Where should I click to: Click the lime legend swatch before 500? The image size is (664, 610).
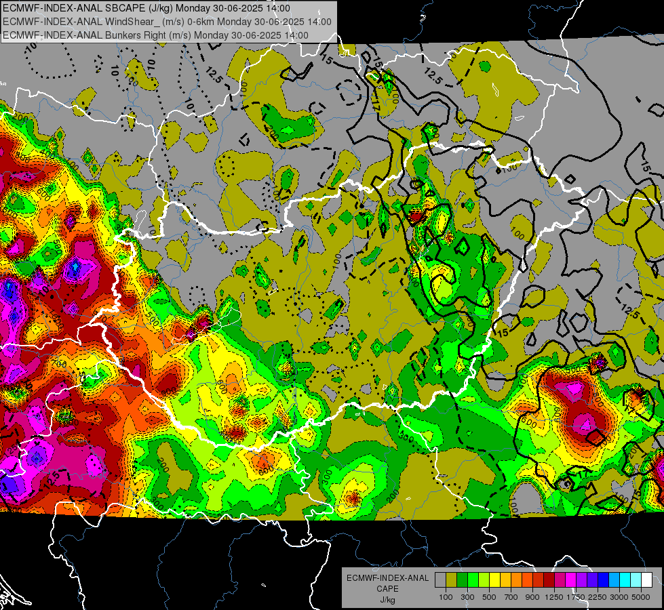click(x=484, y=579)
